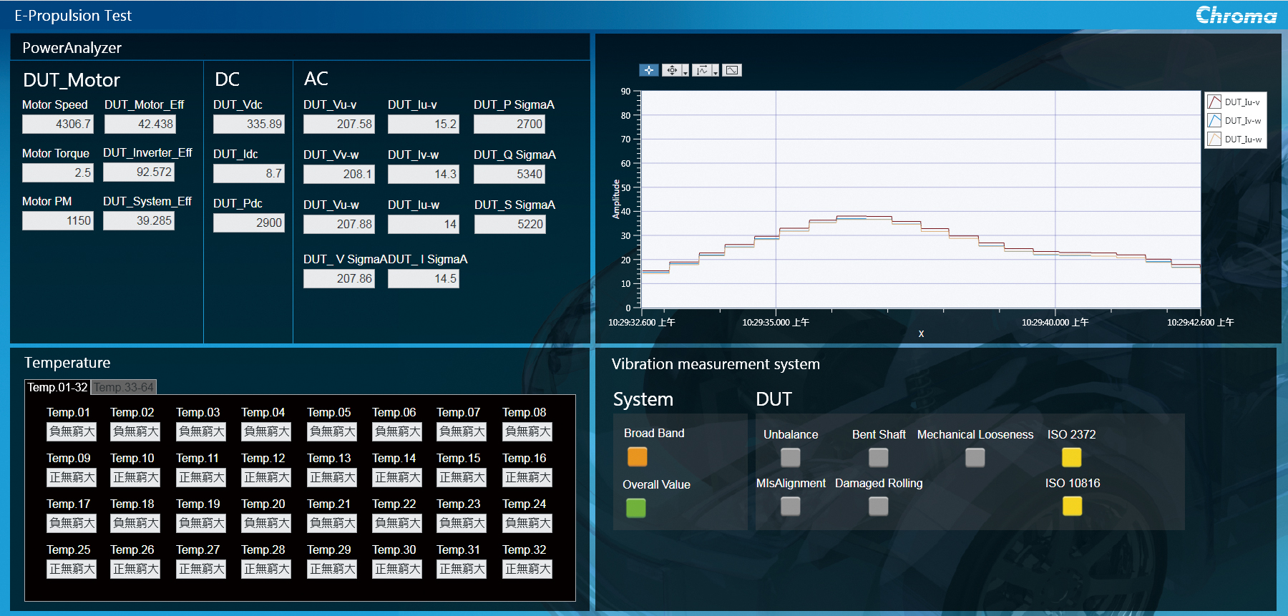The image size is (1288, 616).
Task: Click the DUT_P SigmaA value 2700
Action: [x=510, y=124]
